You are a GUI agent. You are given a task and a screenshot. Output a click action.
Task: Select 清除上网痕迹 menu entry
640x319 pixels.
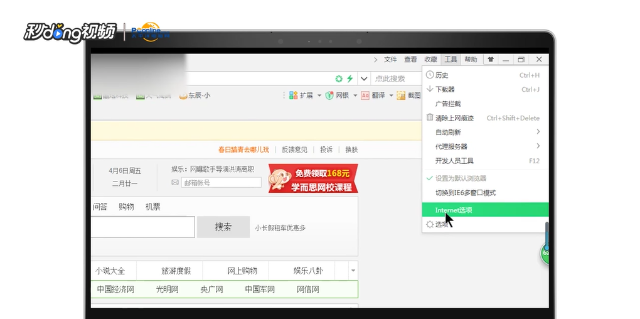485,118
